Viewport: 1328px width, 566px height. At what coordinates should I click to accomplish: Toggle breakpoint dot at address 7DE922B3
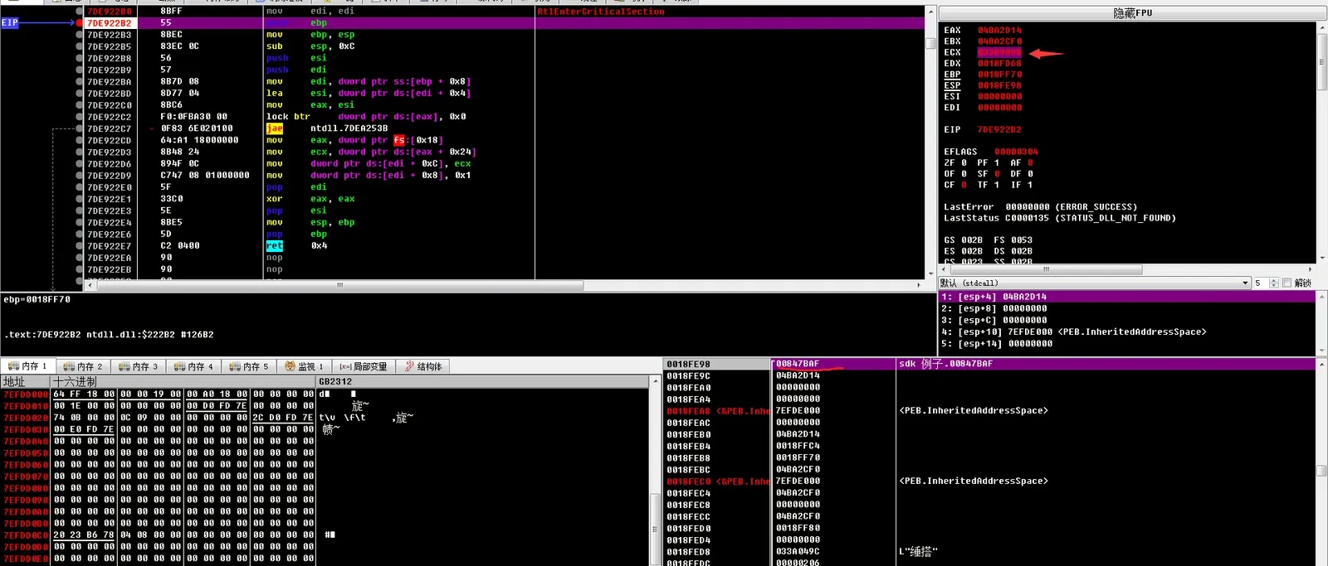(x=80, y=35)
